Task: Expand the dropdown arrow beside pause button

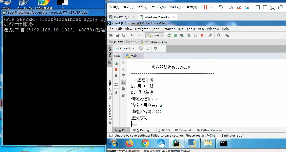Action: tap(211, 7)
